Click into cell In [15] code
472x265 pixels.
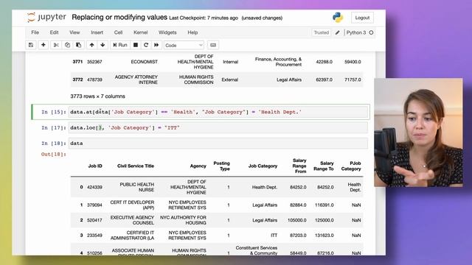pyautogui.click(x=218, y=112)
